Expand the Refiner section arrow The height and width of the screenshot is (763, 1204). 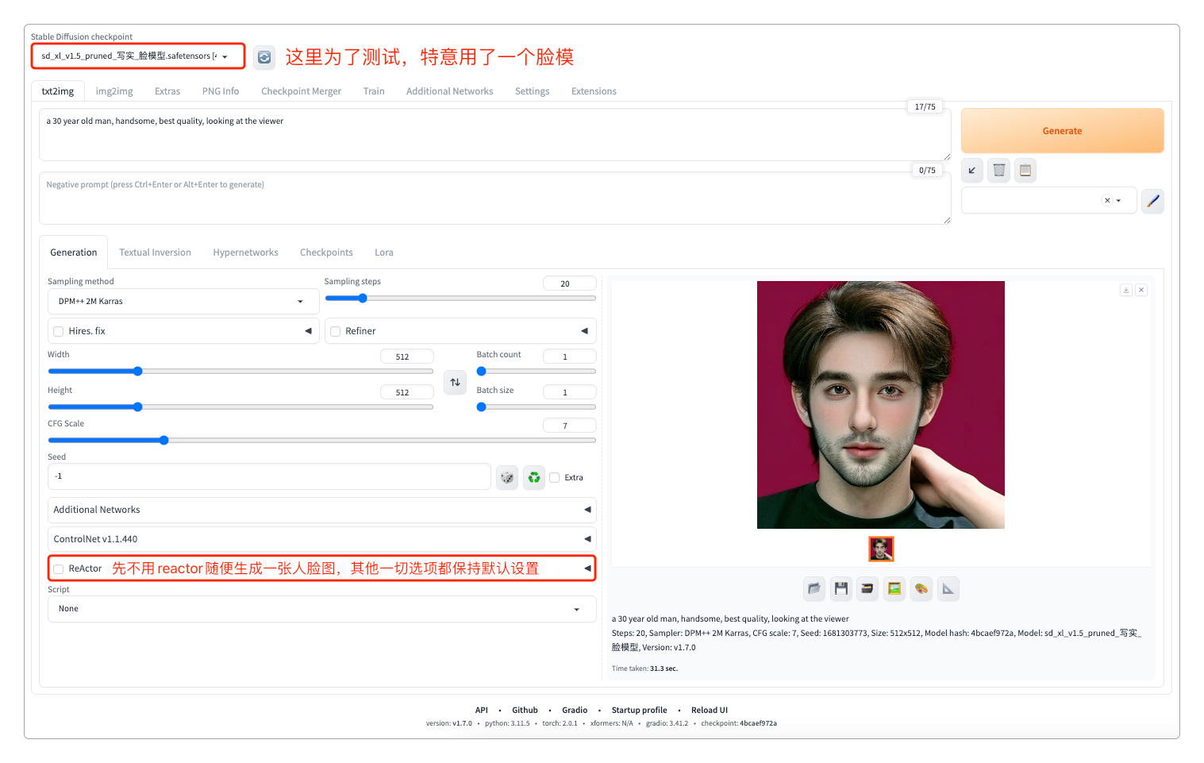pos(585,331)
